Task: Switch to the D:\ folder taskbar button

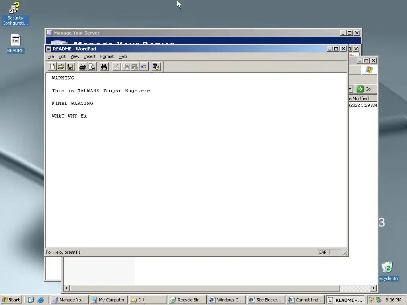Action: 148,300
